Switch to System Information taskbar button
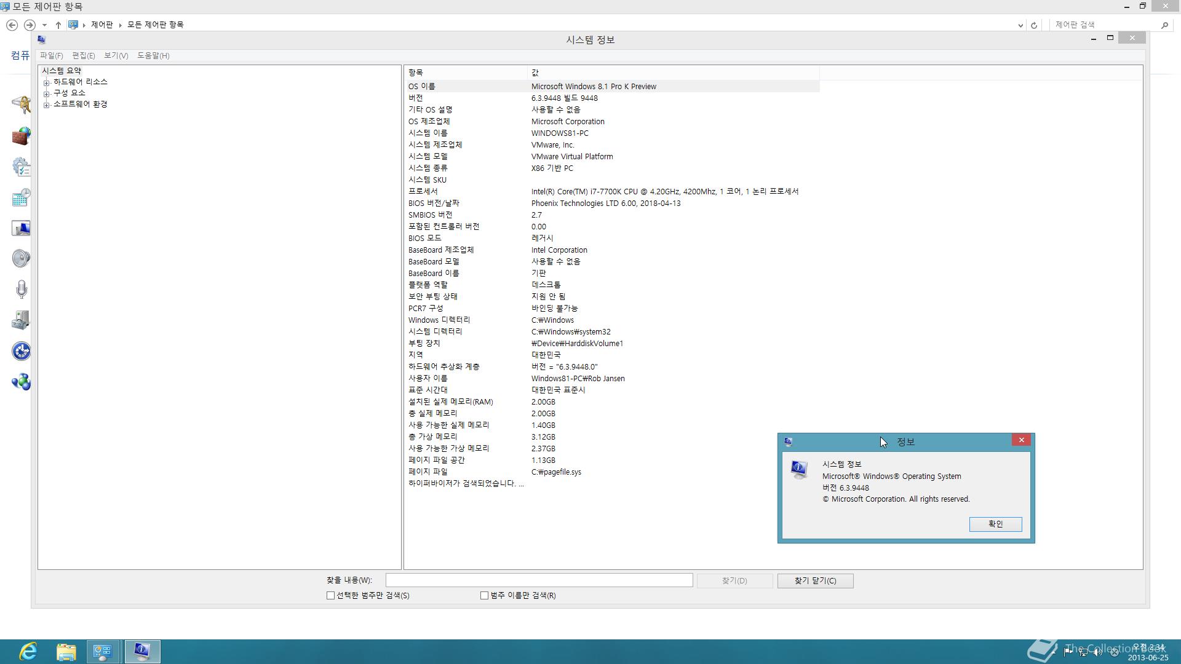Screen dimensions: 1181x664 tap(142, 652)
